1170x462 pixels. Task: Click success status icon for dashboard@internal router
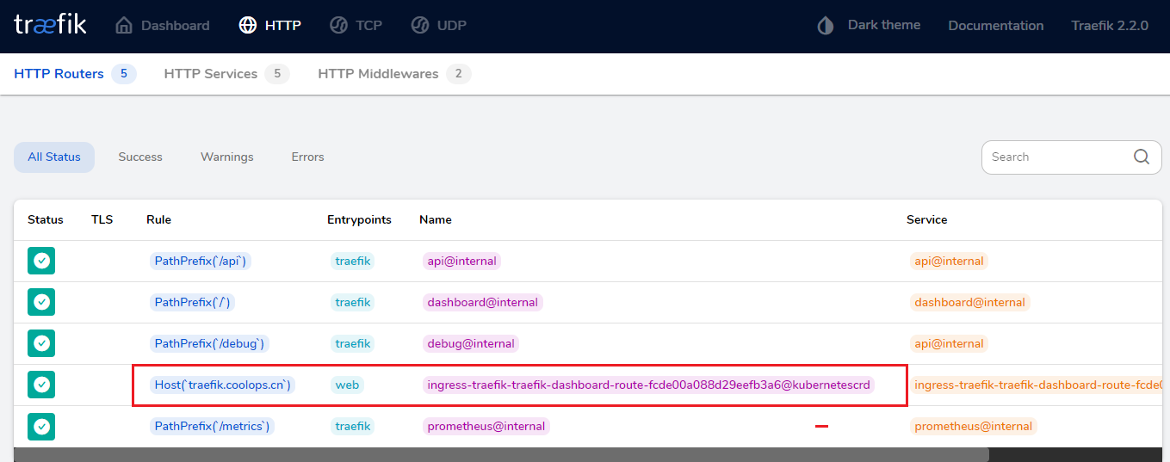point(41,302)
